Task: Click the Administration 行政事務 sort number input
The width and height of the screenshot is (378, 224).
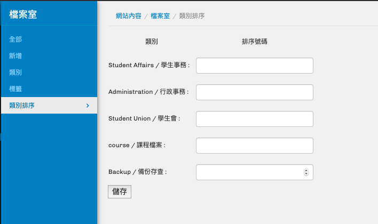Action: click(254, 92)
